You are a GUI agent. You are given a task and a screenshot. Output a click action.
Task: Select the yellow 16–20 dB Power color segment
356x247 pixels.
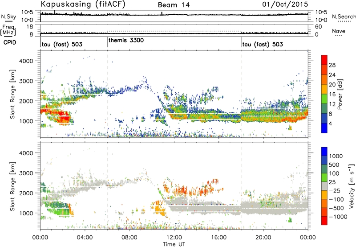coord(324,89)
